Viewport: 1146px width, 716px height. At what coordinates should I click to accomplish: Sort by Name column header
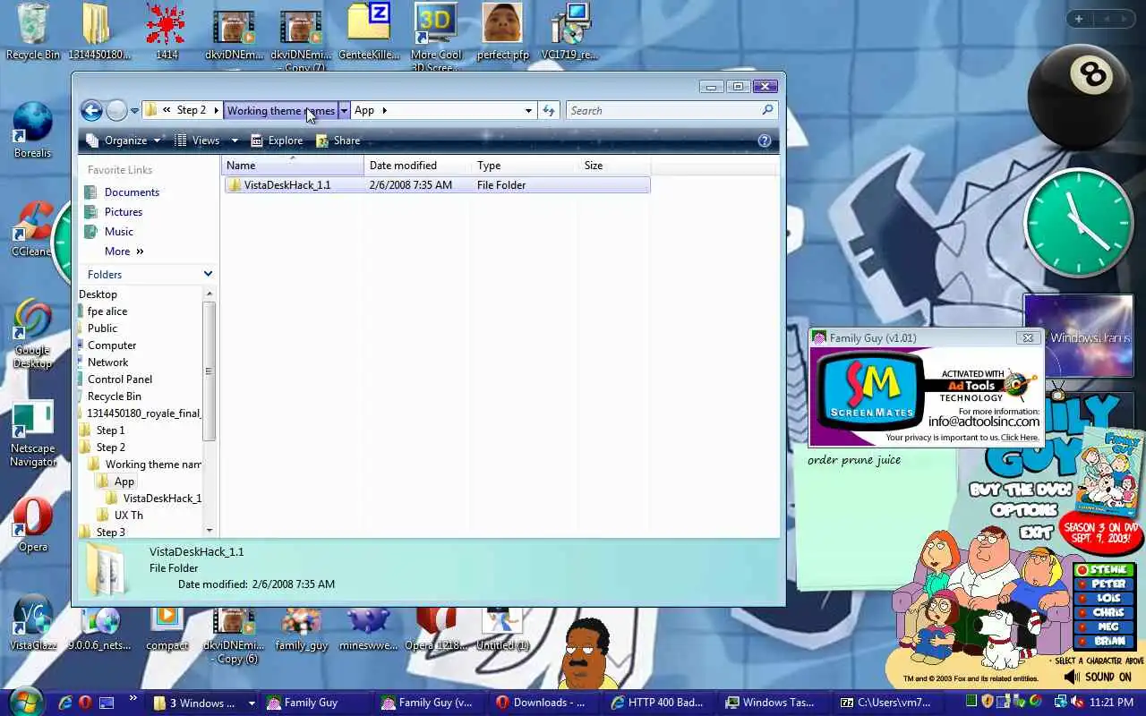pyautogui.click(x=293, y=166)
